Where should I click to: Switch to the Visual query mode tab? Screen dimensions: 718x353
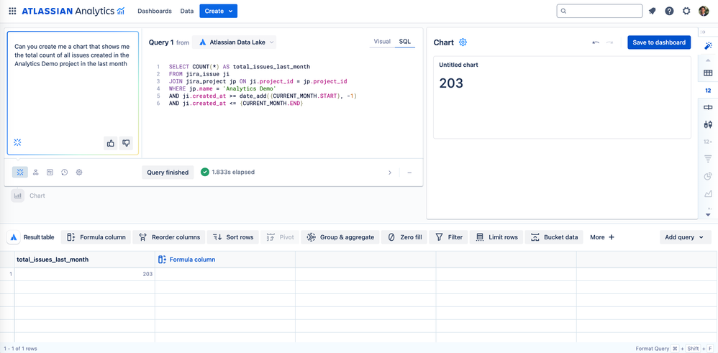[382, 42]
